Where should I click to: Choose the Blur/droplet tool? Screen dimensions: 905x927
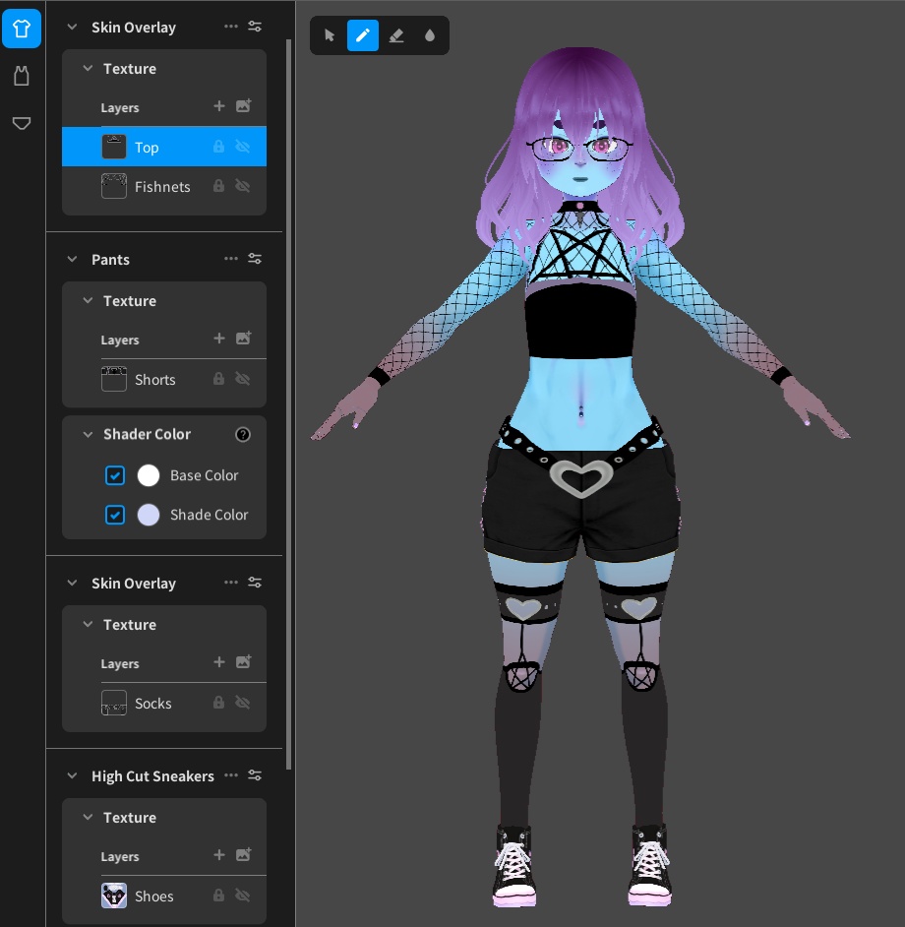(x=430, y=35)
